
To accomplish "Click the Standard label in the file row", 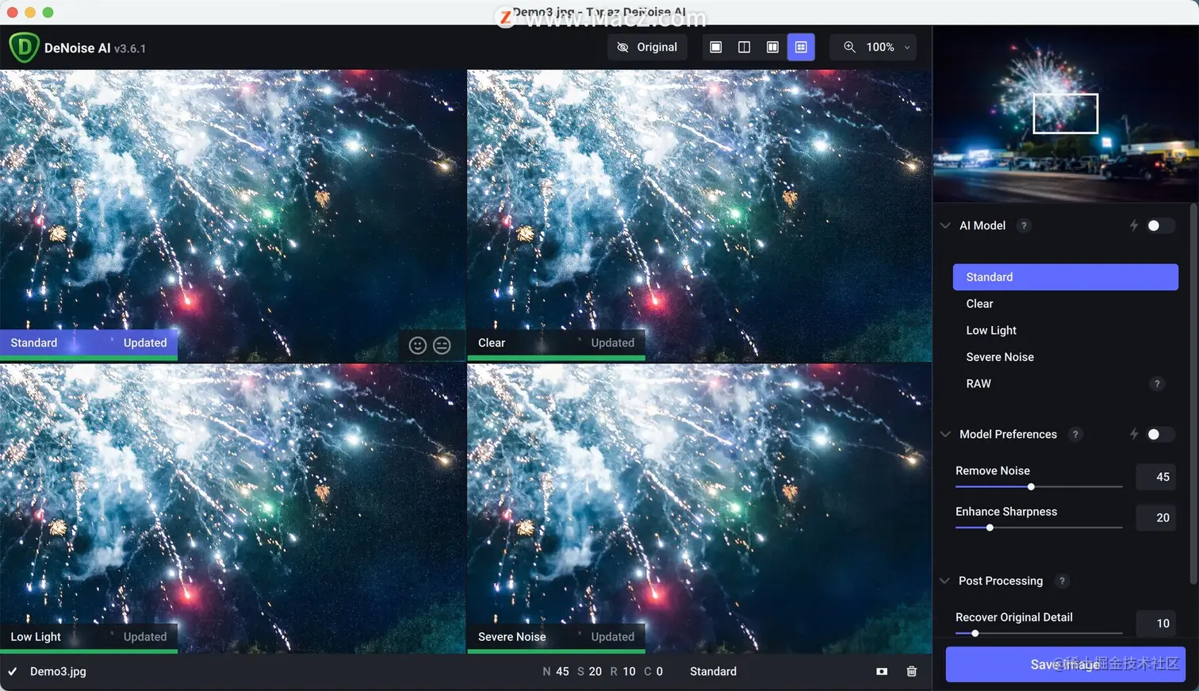I will tap(713, 671).
